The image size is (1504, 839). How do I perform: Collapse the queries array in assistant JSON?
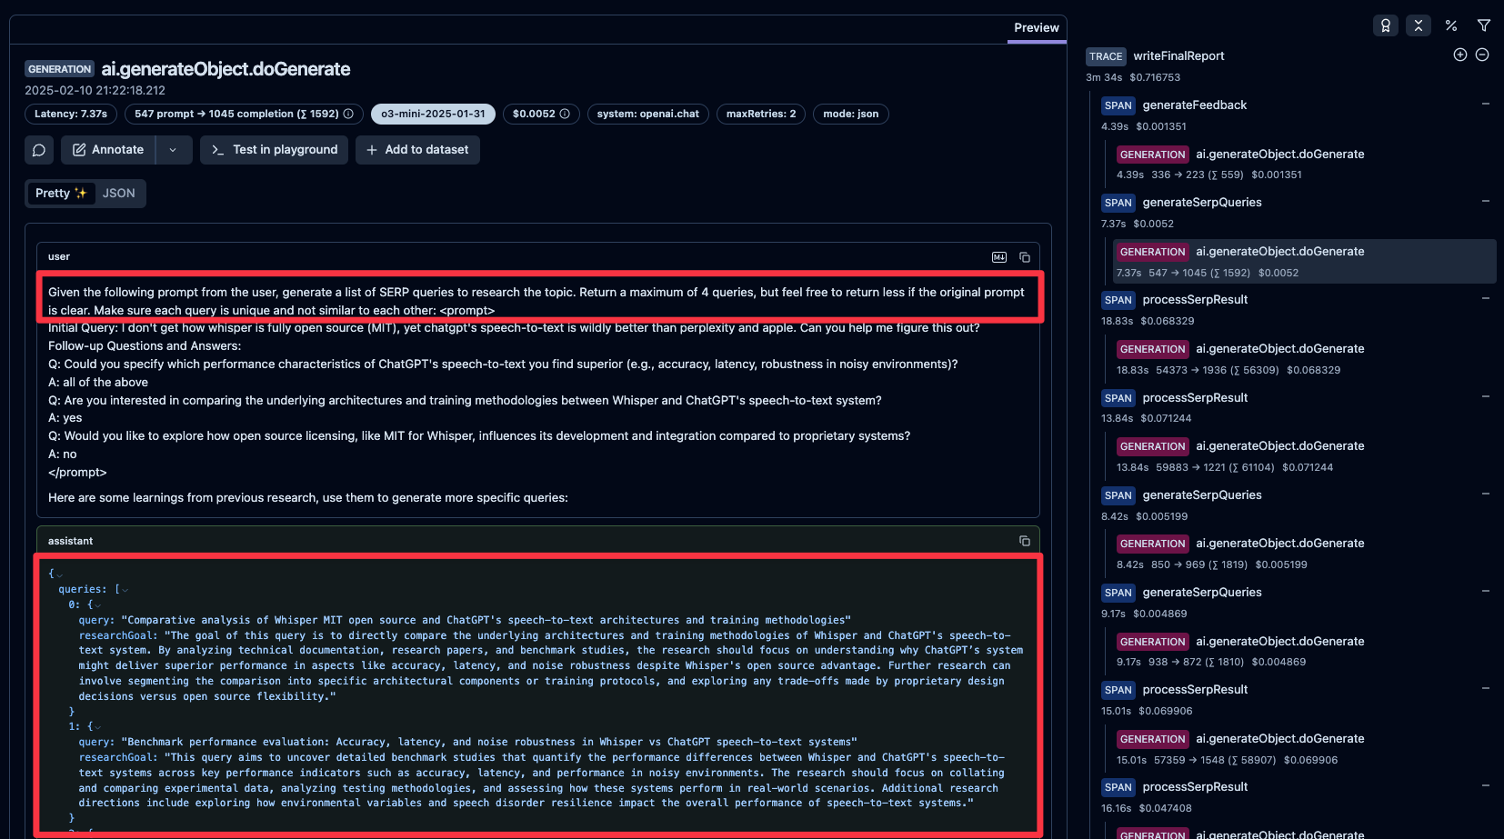tap(125, 590)
